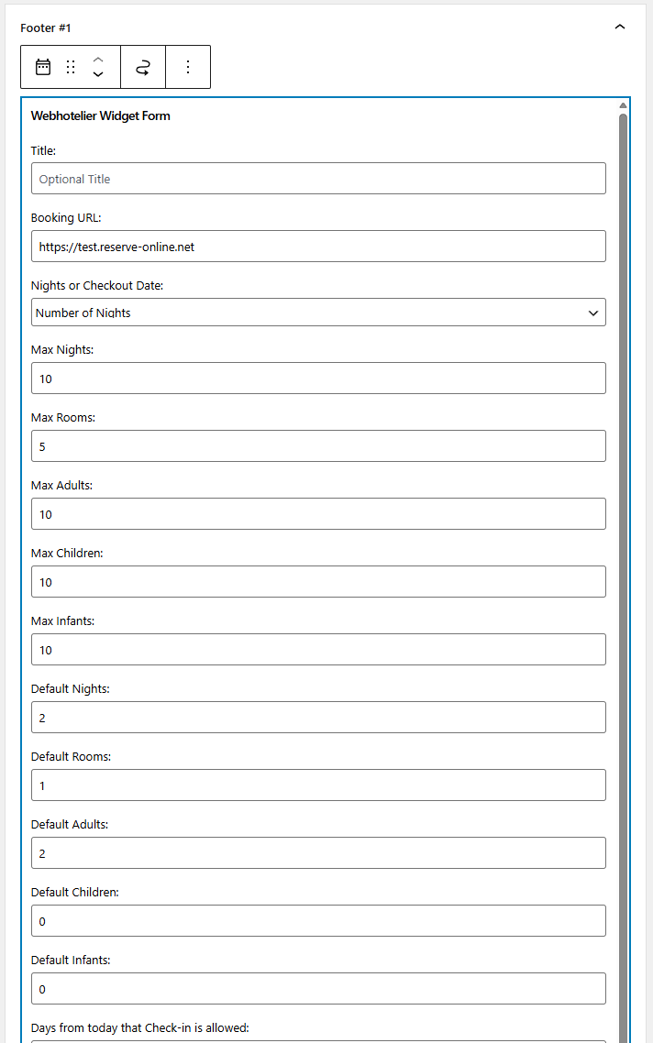Viewport: 653px width, 1043px height.
Task: Move the widget block up using the chevron
Action: (98, 60)
